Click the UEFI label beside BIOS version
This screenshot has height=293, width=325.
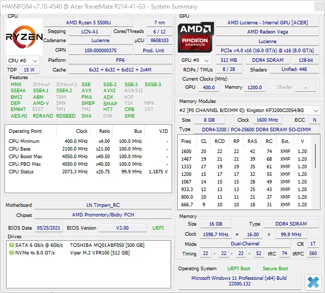pyautogui.click(x=158, y=228)
